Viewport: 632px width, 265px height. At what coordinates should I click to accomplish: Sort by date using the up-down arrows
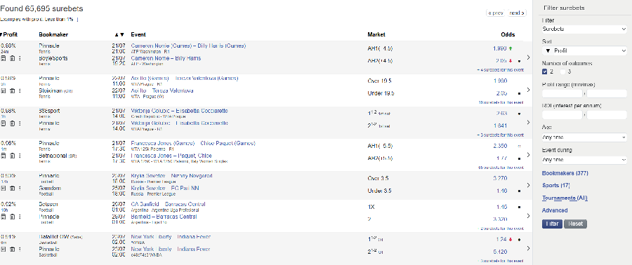119,34
